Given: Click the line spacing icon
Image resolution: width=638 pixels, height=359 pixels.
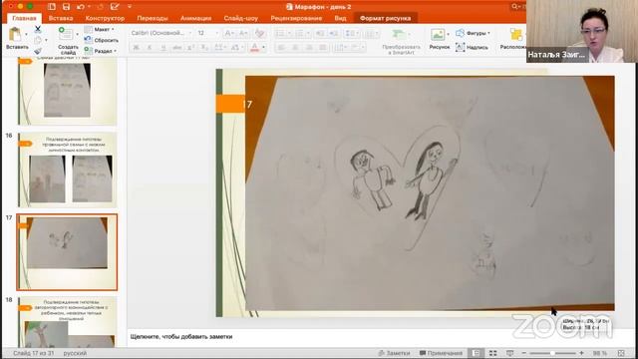Looking at the screenshot, I should click(x=351, y=33).
